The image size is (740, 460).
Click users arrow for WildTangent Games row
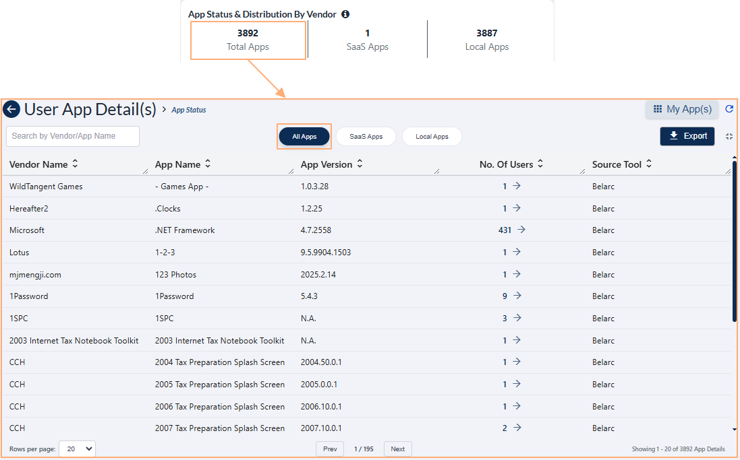[x=517, y=187]
